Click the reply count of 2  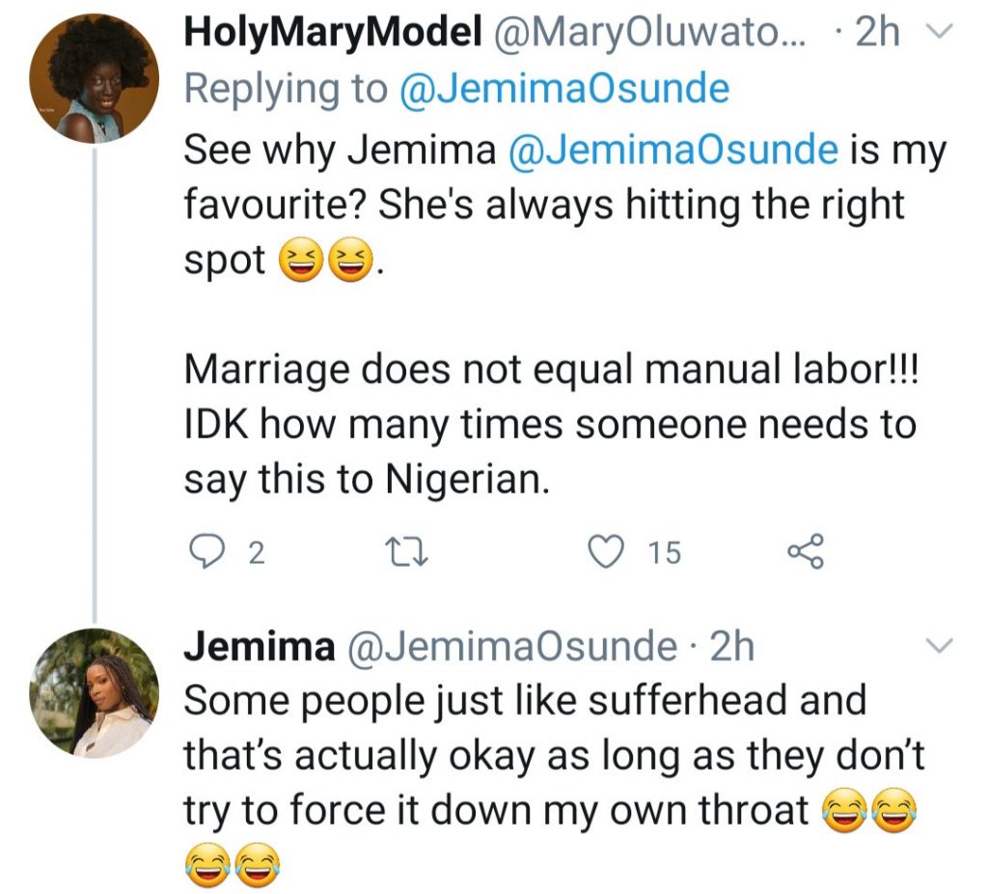tap(256, 552)
